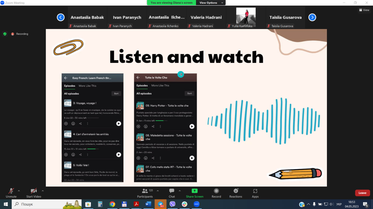This screenshot has width=373, height=209.
Task: Start Video with the camera toggle
Action: [34, 193]
